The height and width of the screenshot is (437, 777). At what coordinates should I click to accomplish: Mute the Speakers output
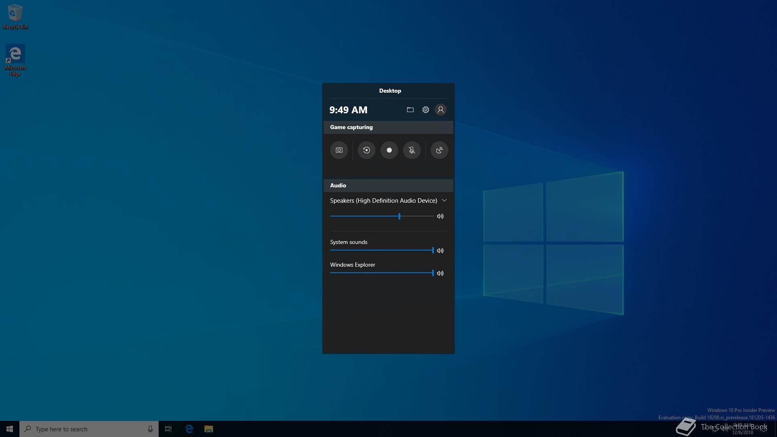(440, 216)
